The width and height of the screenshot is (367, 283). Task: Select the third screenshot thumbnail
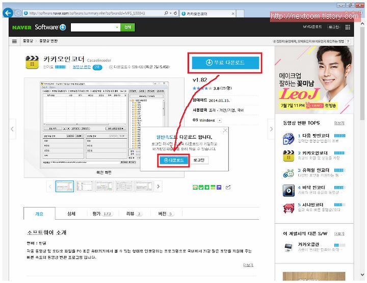click(x=104, y=187)
